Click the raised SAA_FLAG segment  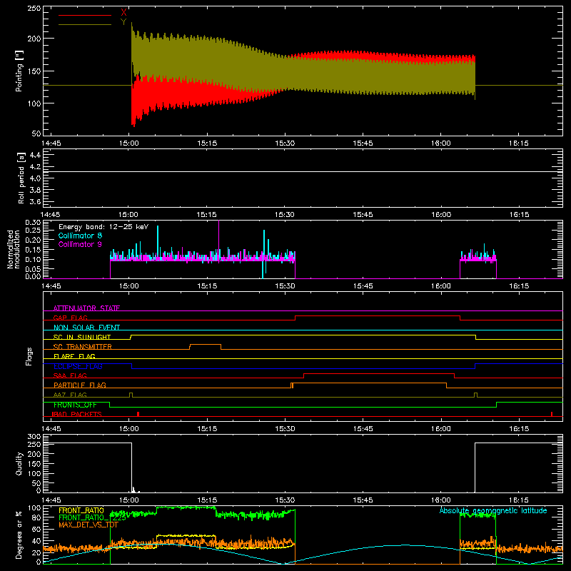point(379,373)
